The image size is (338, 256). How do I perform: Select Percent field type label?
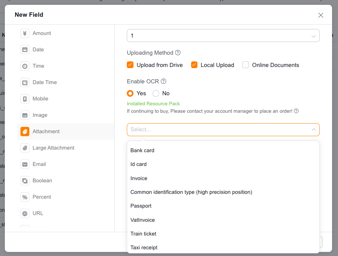[42, 197]
